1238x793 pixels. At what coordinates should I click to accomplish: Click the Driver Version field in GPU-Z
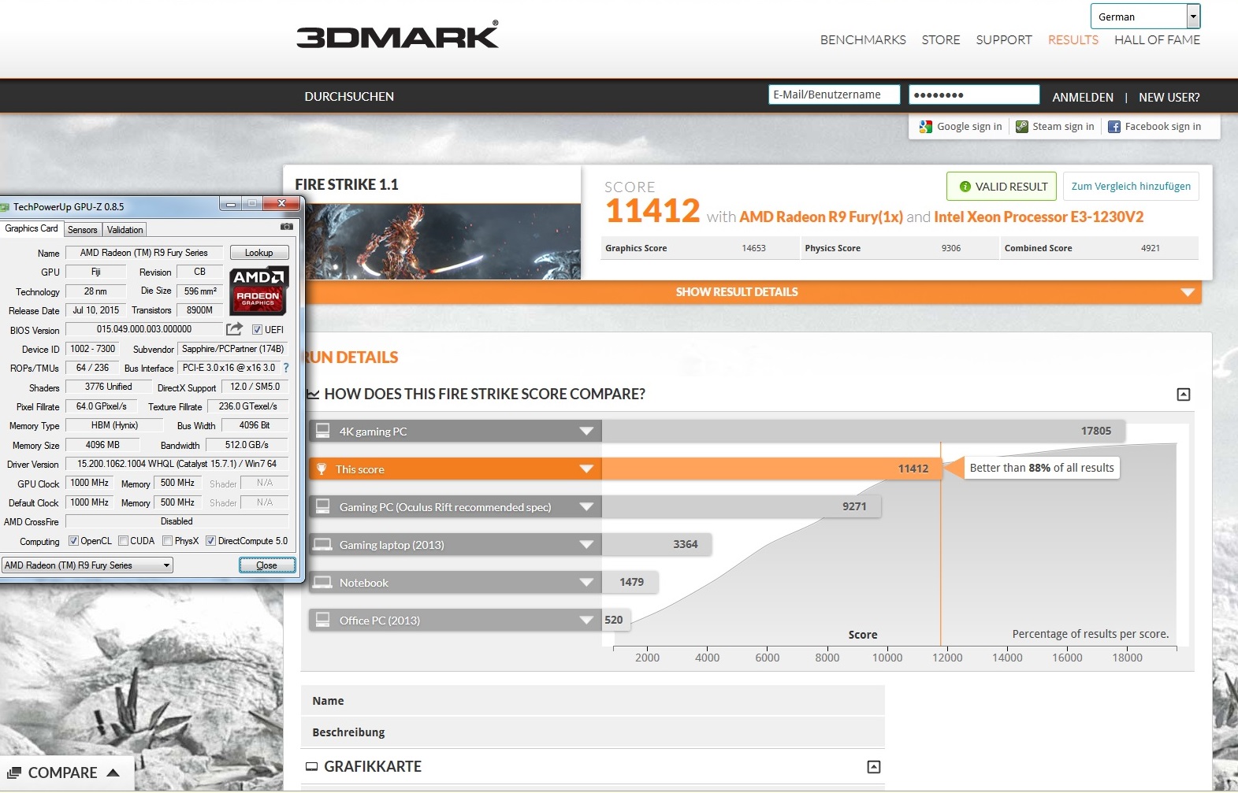[177, 464]
